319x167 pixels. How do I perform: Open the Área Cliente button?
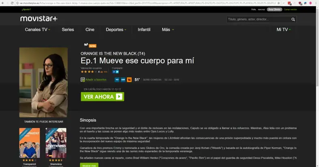(x=274, y=10)
